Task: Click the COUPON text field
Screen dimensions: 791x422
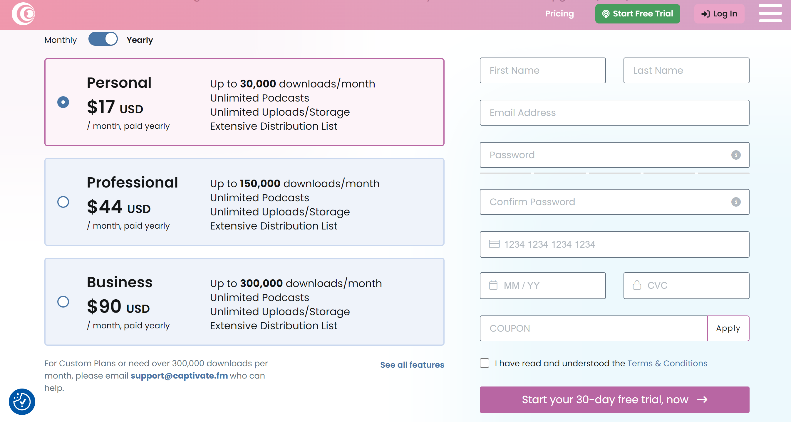Action: coord(593,328)
